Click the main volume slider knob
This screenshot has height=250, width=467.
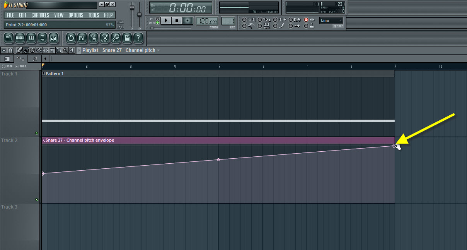tap(132, 7)
